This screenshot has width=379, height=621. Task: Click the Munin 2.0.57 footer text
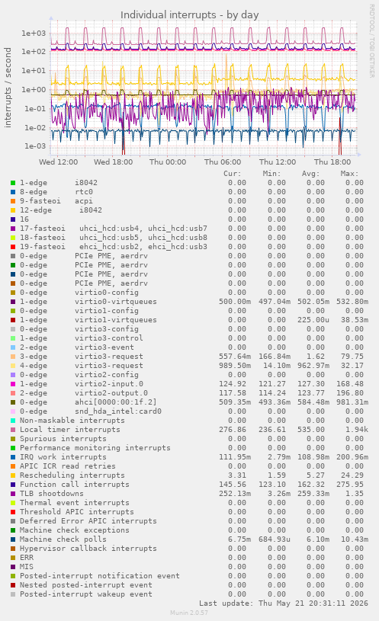pos(189,613)
